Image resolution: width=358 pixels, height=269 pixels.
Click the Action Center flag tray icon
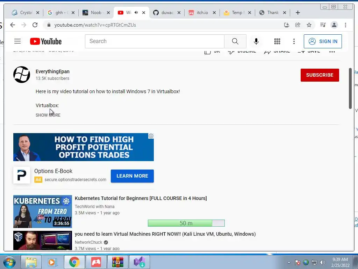297,262
